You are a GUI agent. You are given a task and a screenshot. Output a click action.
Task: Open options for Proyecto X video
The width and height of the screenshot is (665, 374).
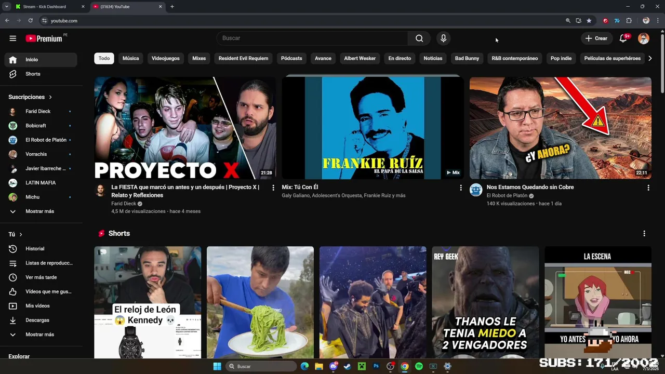point(273,188)
